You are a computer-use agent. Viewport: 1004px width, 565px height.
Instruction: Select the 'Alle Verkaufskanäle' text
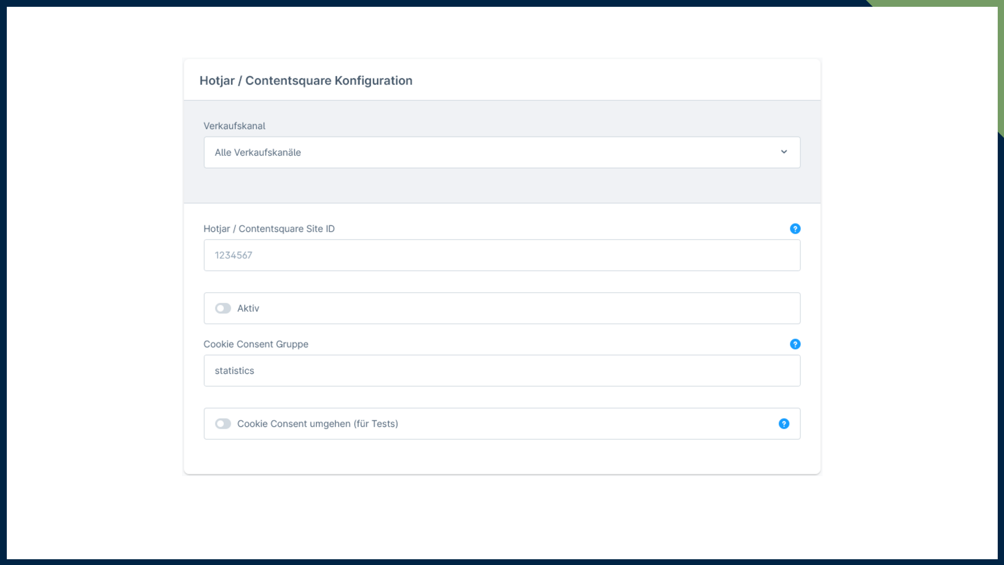coord(258,152)
